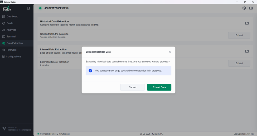Click the blue info icon in dialog
Viewport: 257px width, 136px height.
tap(90, 71)
